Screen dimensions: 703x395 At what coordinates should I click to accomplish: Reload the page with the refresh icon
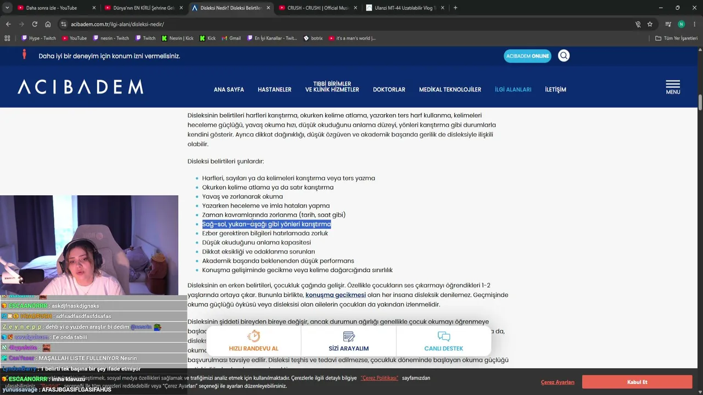[35, 24]
